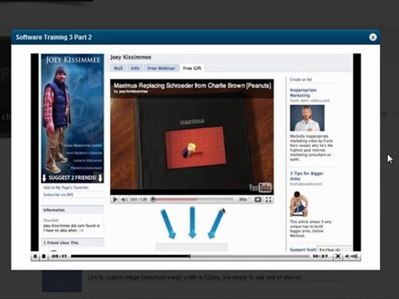
Task: Toggle YouTube widescreen size button
Action: [258, 200]
